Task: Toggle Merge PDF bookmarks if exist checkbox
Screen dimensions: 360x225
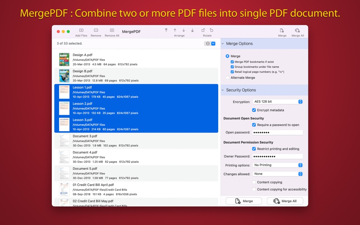Action: coord(232,62)
